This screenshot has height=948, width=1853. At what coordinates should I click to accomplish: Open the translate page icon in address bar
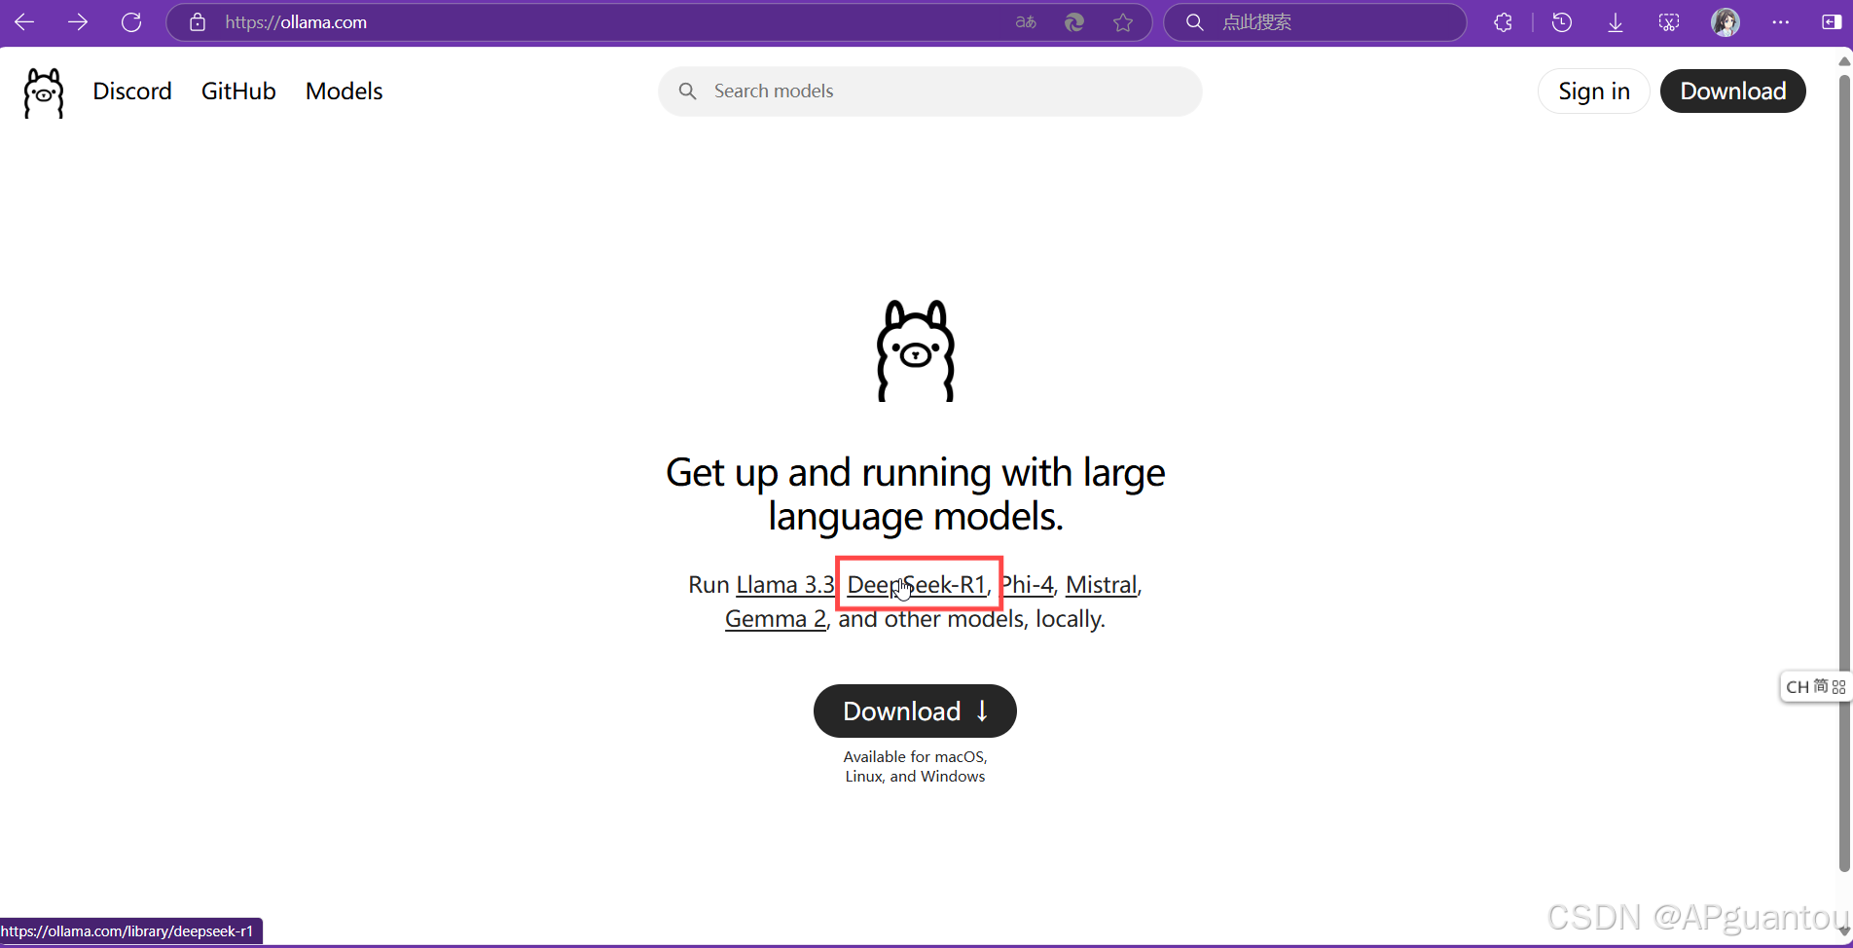pos(1026,21)
